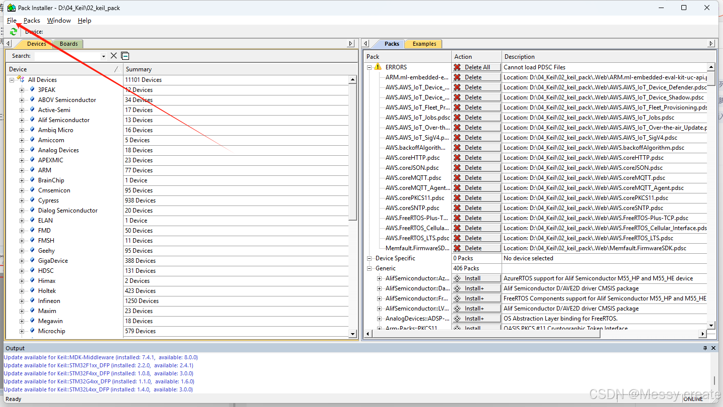Collapse the All Devices tree root
This screenshot has height=407, width=723.
(x=12, y=80)
